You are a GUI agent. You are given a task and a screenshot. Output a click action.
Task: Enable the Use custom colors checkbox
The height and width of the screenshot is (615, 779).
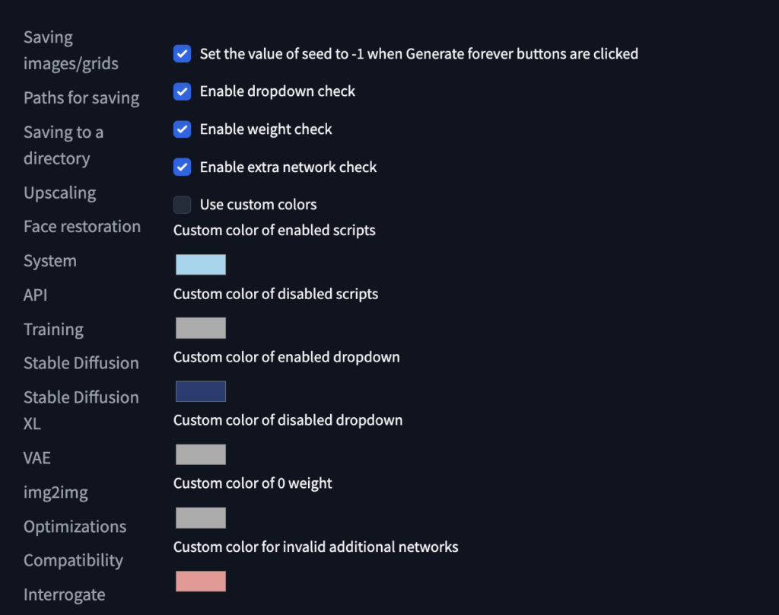[182, 204]
